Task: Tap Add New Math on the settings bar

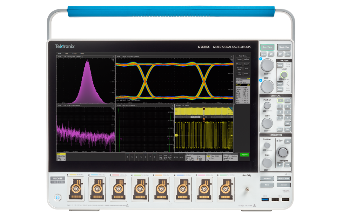Action: [161, 157]
